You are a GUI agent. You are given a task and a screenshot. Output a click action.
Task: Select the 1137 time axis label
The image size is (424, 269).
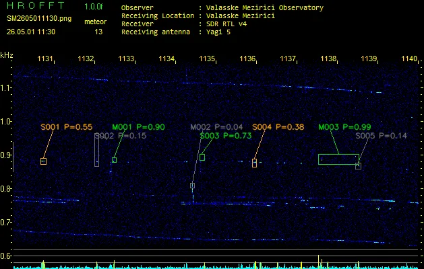click(288, 59)
